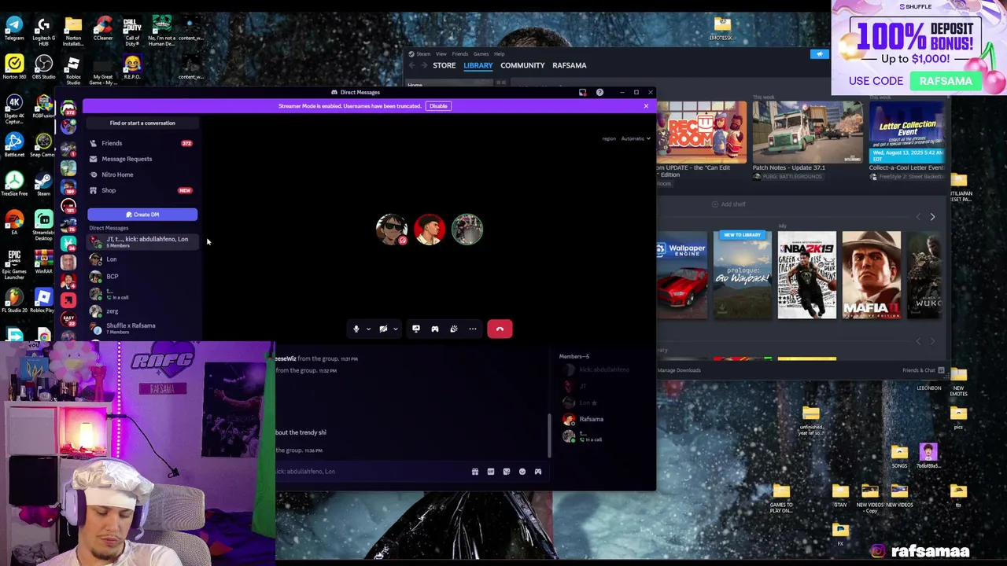The height and width of the screenshot is (566, 1007).
Task: Open Friends & Chat in Steam
Action: pos(923,370)
